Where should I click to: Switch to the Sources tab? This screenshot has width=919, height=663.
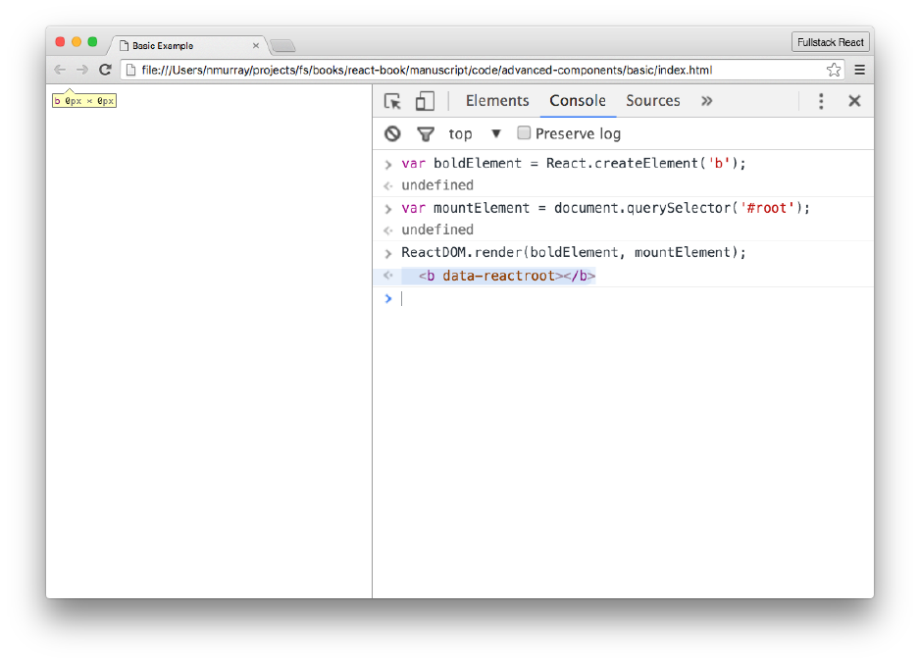(653, 101)
